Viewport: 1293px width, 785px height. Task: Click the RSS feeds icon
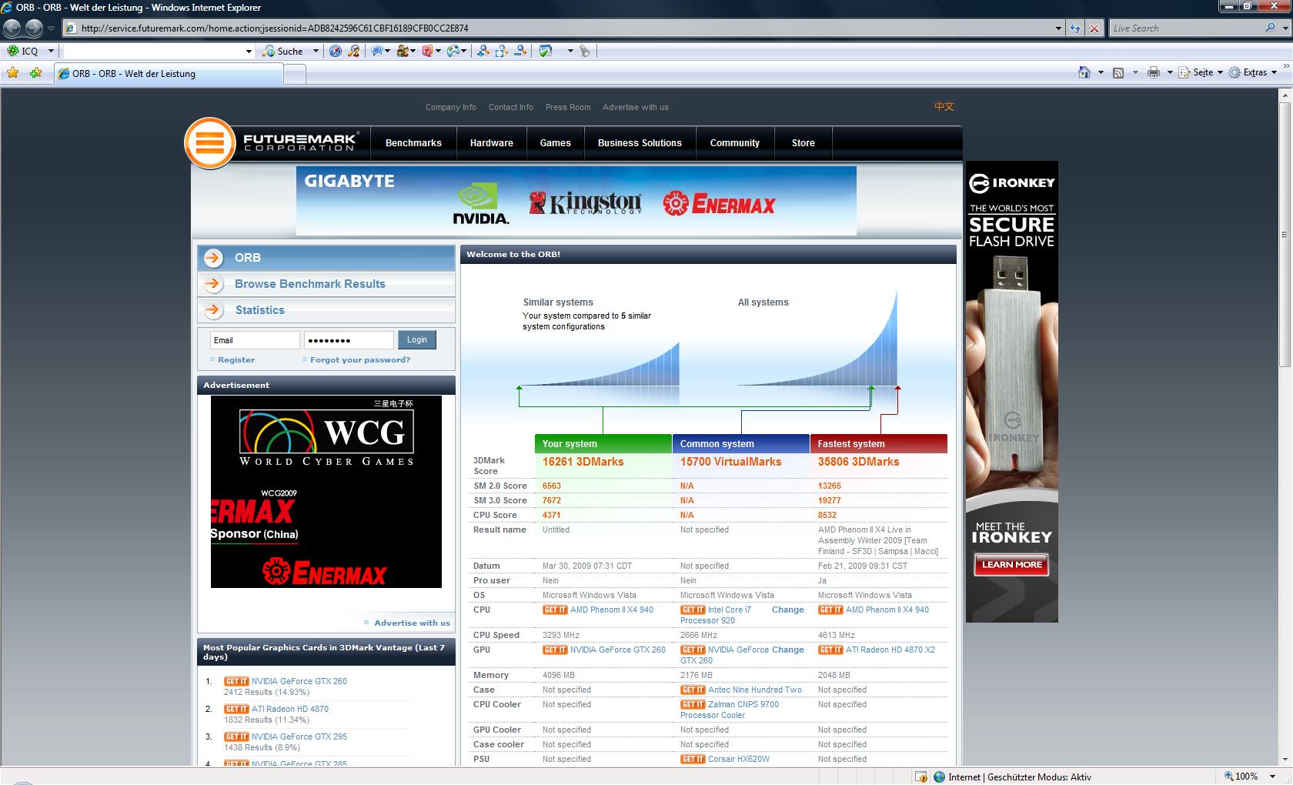click(x=1118, y=72)
